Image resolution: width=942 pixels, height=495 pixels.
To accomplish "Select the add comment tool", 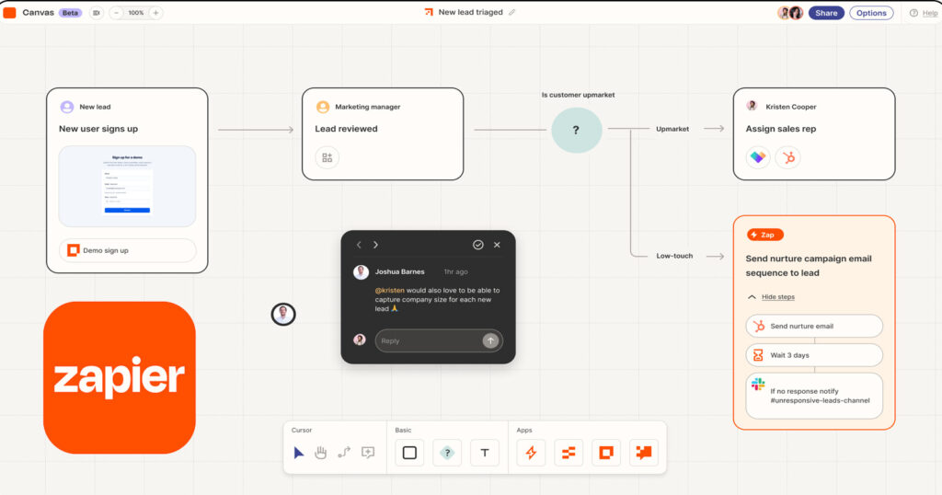I will [x=368, y=452].
